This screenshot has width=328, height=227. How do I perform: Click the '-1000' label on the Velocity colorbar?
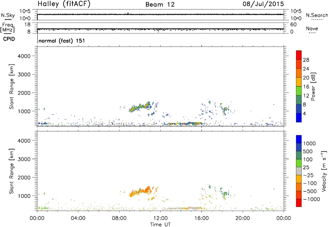point(312,199)
